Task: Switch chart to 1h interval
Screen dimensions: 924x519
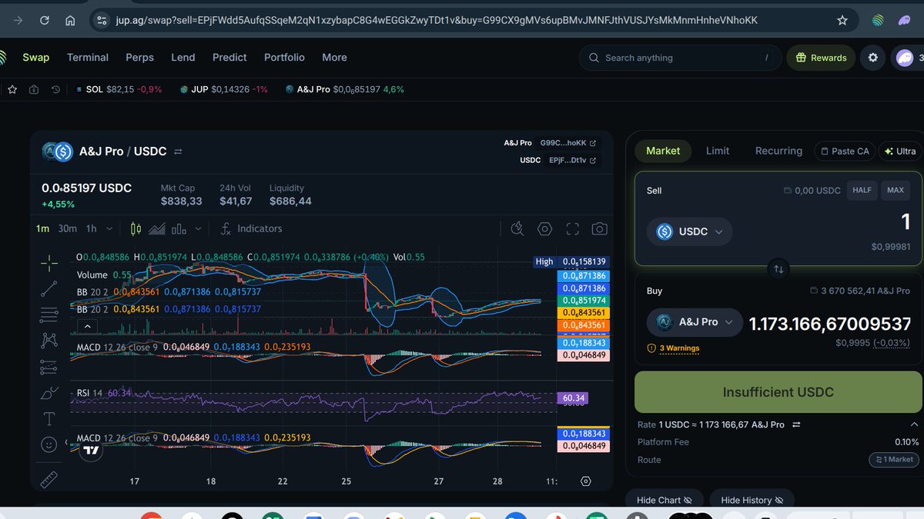Action: [91, 228]
